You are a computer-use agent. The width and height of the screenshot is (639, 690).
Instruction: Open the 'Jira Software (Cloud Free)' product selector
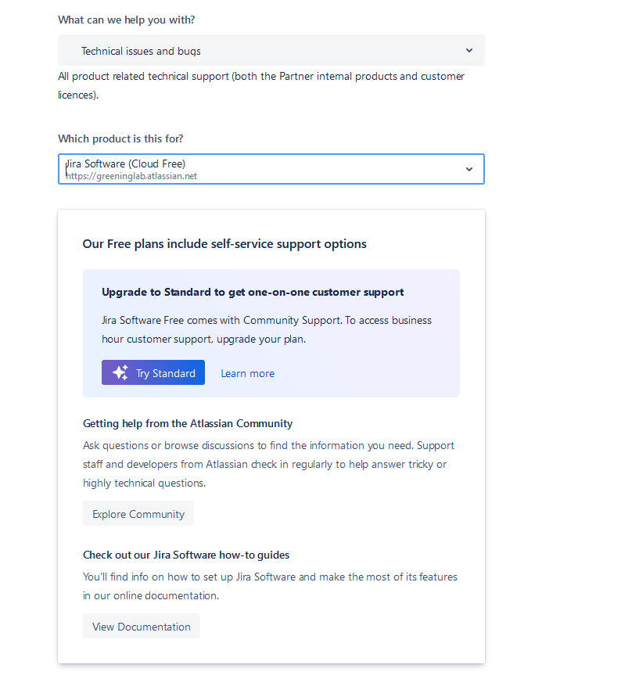[x=271, y=169]
